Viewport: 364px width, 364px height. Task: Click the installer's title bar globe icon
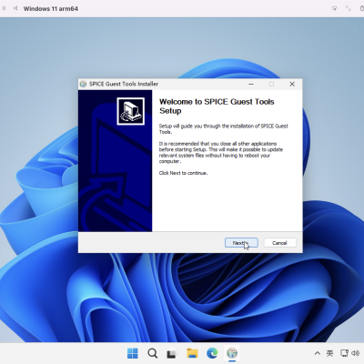tap(83, 84)
